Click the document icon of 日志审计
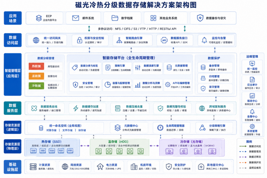Screen dimensions: 267x178 [252, 79]
